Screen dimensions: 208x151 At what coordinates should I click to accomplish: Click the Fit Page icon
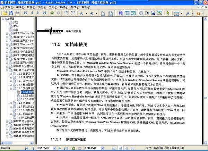pyautogui.click(x=110, y=13)
